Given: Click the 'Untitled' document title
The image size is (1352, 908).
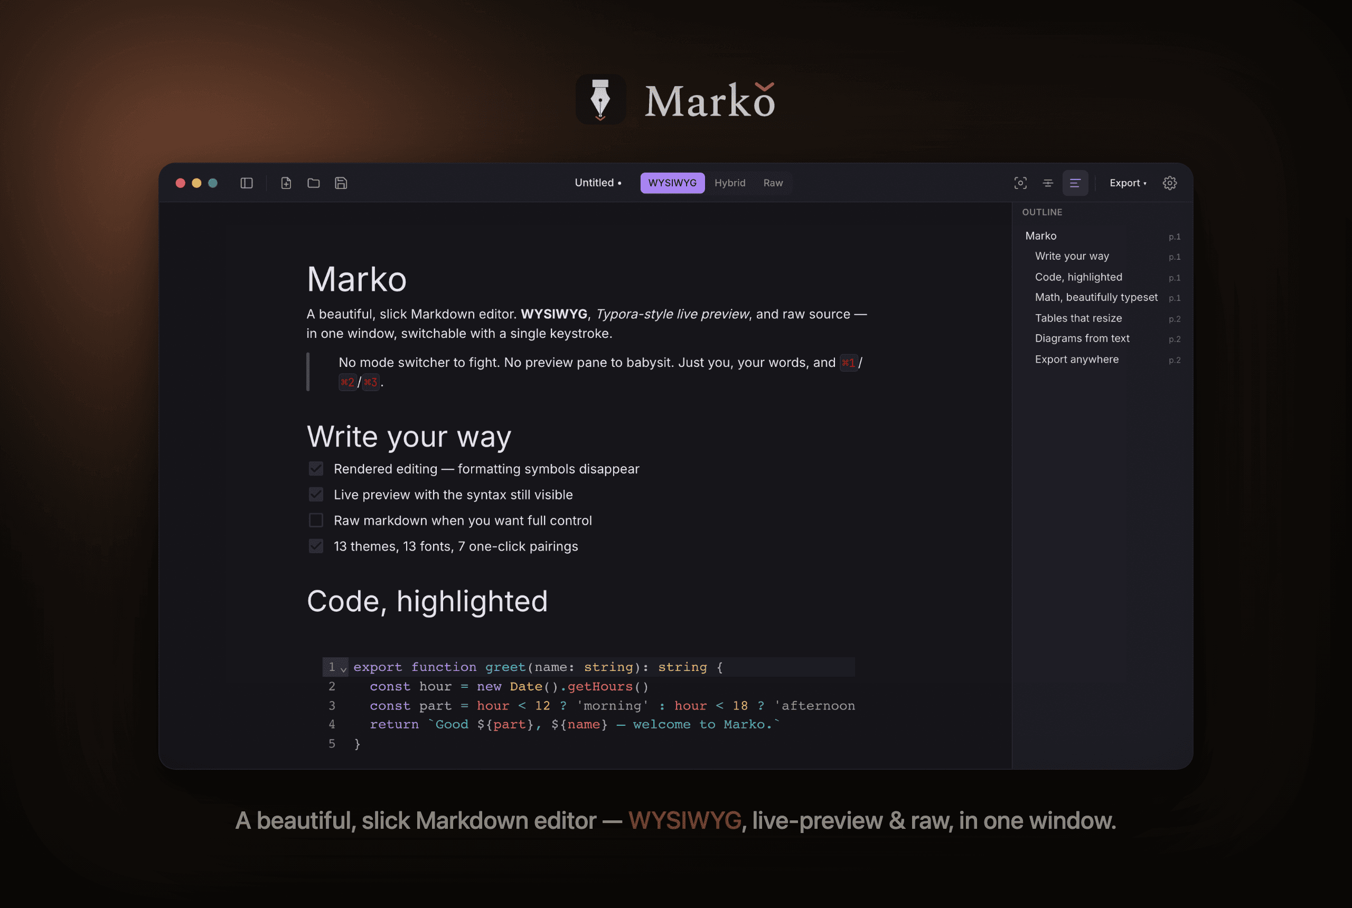Looking at the screenshot, I should 594,183.
